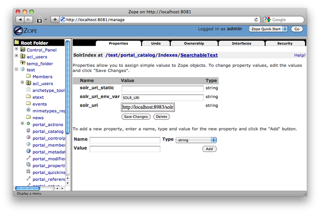Image resolution: width=320 pixels, height=214 pixels.
Task: Open the Root Folder tree item
Action: click(x=34, y=43)
